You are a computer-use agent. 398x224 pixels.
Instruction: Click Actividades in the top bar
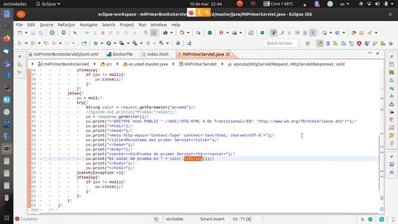click(x=15, y=4)
